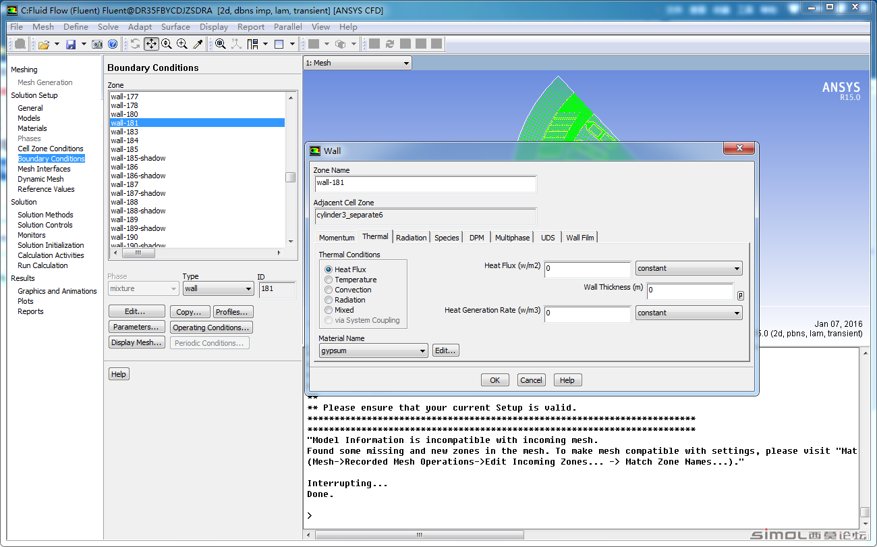Open Solution Methods in tree
The width and height of the screenshot is (877, 547).
click(45, 215)
